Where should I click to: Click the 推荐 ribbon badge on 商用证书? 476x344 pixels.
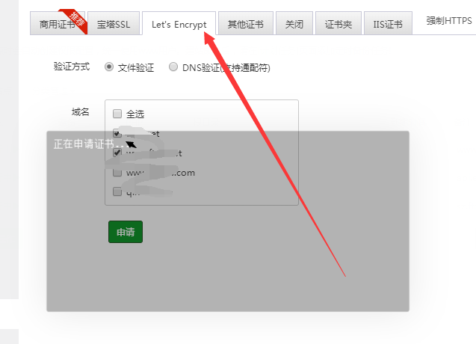tap(76, 19)
